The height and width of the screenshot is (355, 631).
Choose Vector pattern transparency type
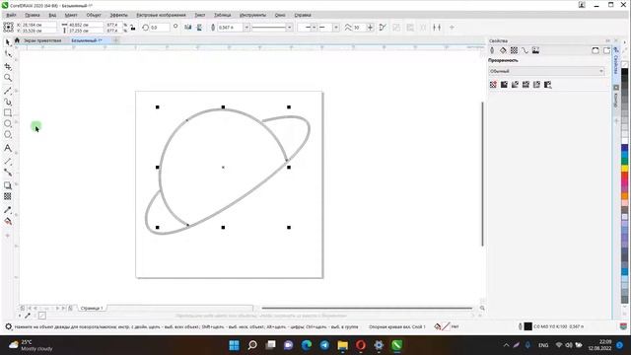point(526,85)
